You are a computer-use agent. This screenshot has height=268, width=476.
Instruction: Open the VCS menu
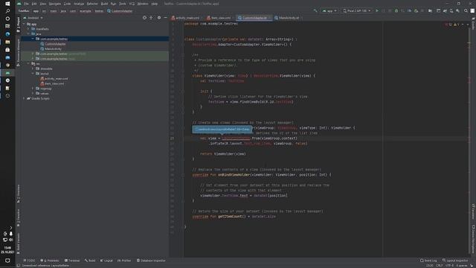[132, 4]
